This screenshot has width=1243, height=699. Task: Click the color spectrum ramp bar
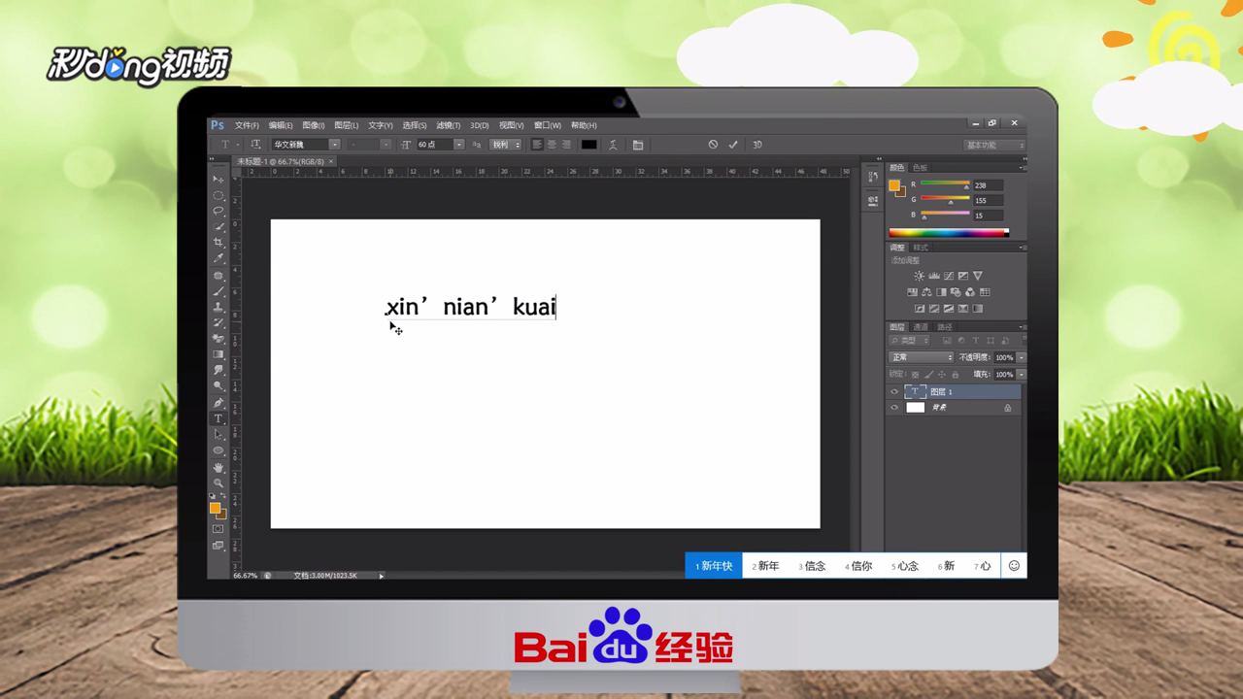coord(949,233)
